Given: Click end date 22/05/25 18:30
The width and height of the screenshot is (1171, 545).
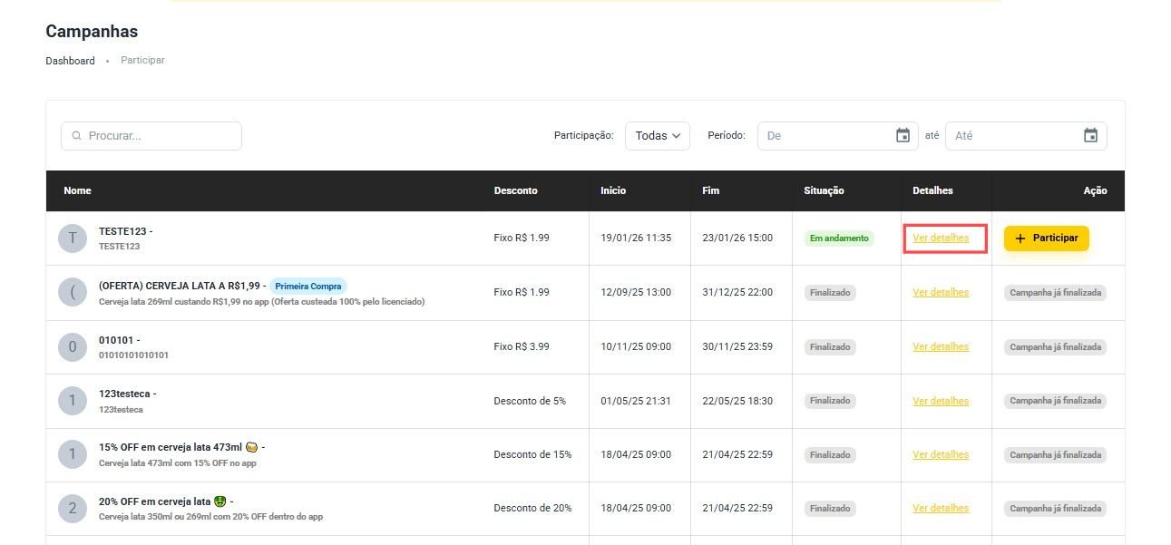Looking at the screenshot, I should pos(737,400).
